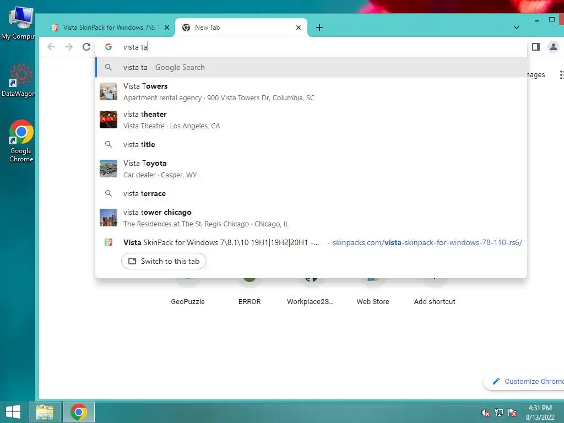Open the skinpacks.com vista-skinpack URL link

click(427, 242)
